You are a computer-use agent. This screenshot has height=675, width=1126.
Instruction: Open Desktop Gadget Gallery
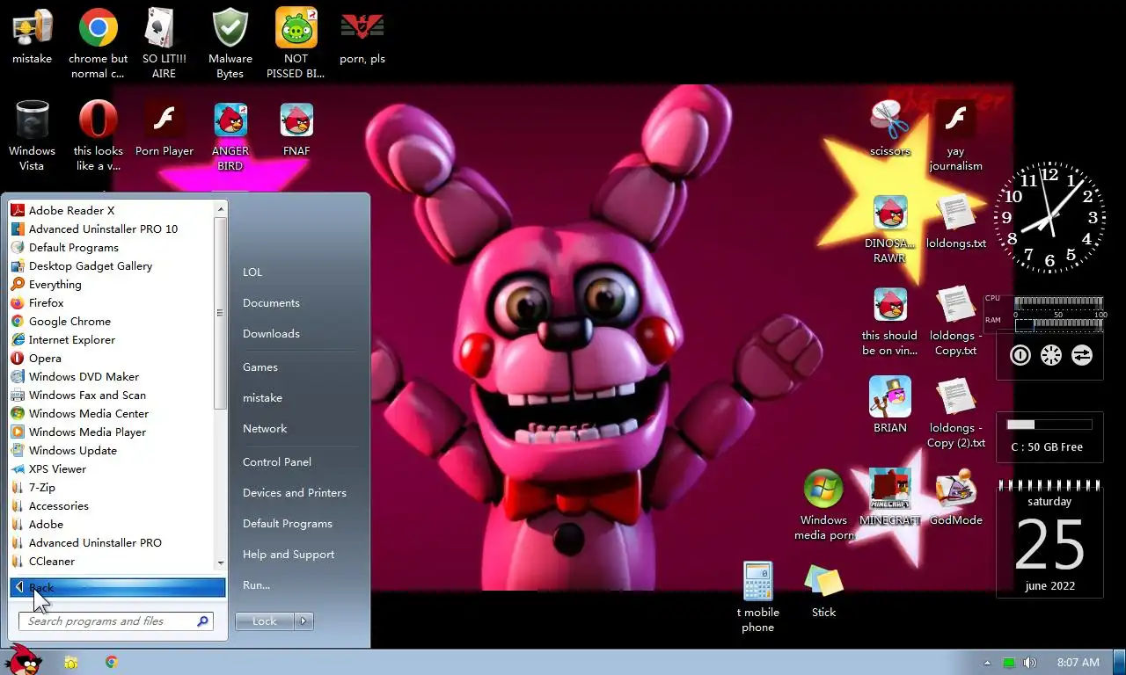[x=112, y=265]
